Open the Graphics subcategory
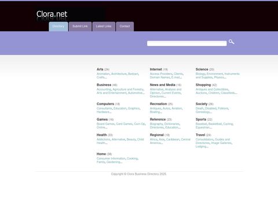The width and height of the screenshot is (278, 209). pyautogui.click(x=134, y=109)
